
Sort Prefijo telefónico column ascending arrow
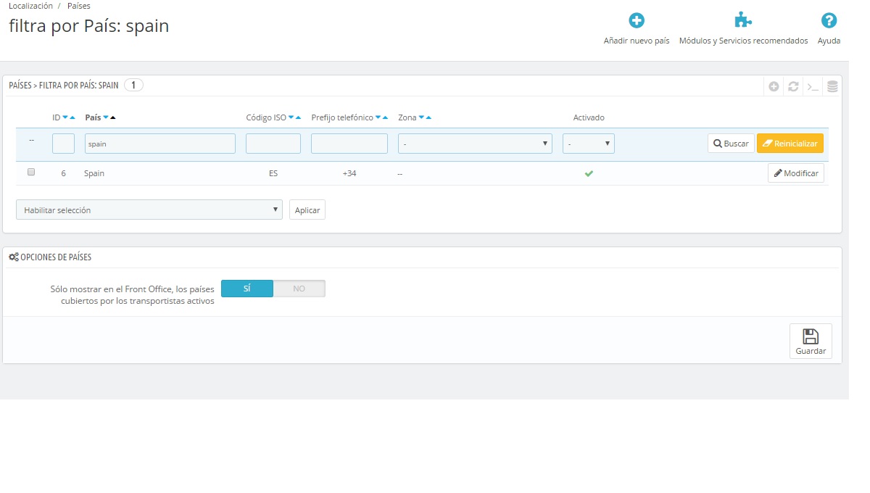[385, 117]
